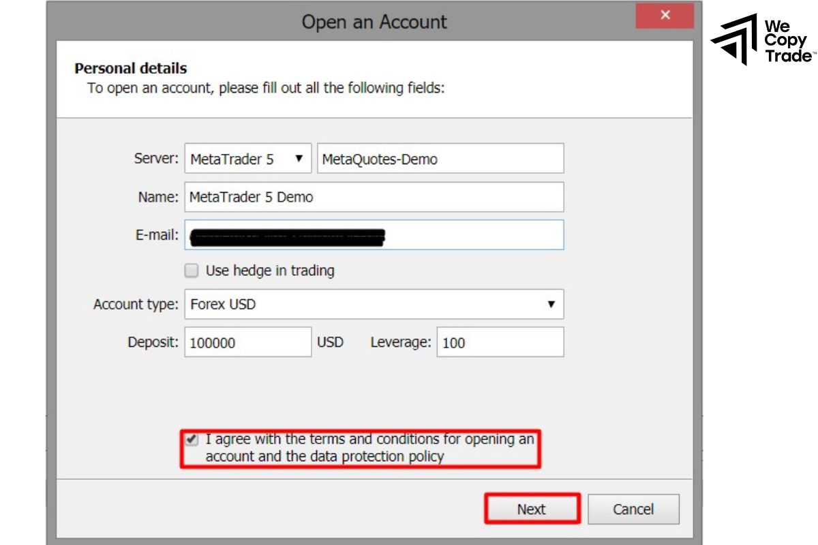Screen dimensions: 818x545
Task: Toggle the data protection policy agreement box
Action: click(x=192, y=439)
